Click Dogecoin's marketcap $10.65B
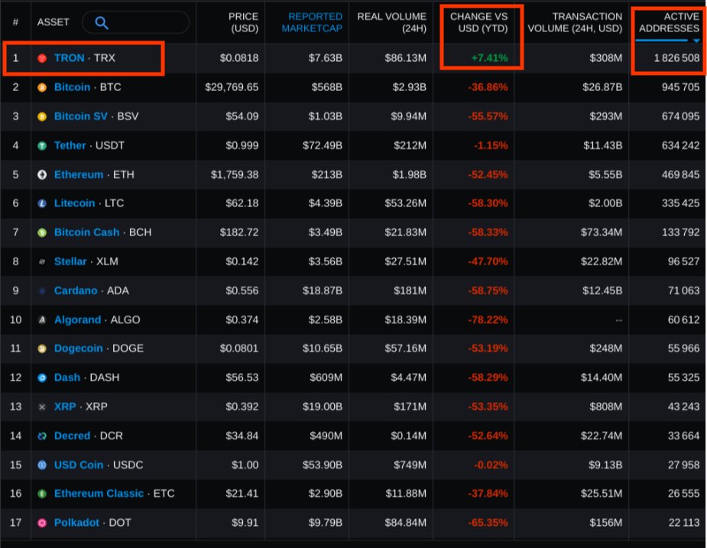707x548 pixels. click(322, 349)
